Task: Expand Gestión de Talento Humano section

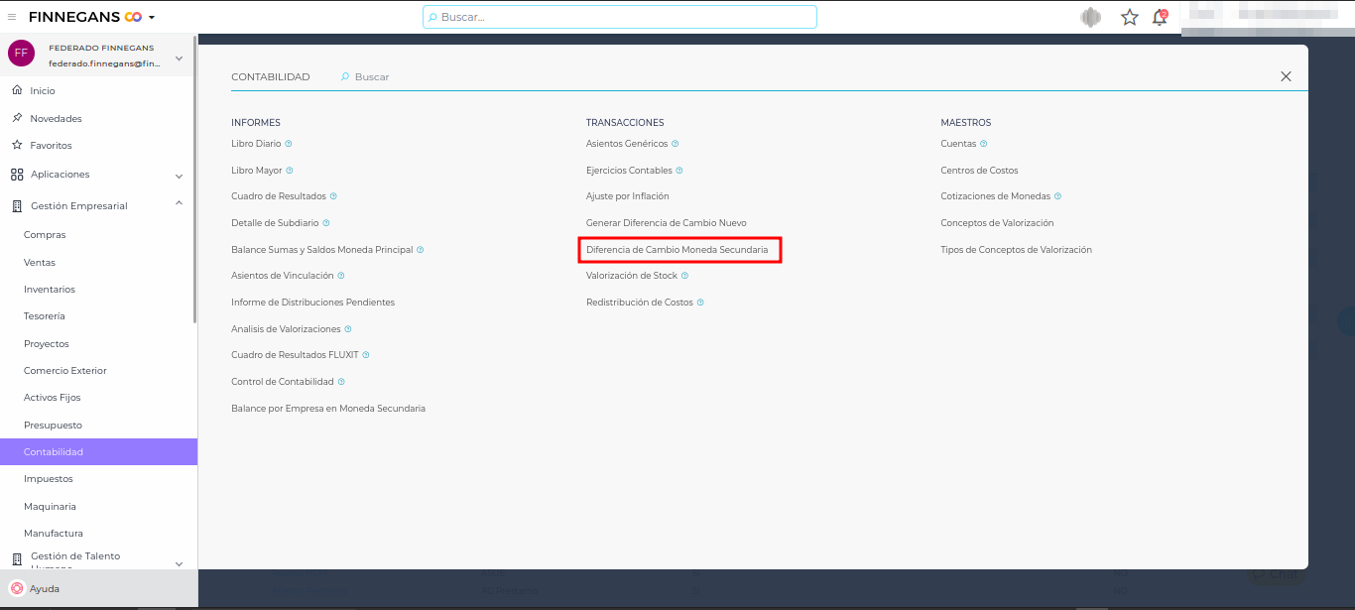Action: click(180, 563)
